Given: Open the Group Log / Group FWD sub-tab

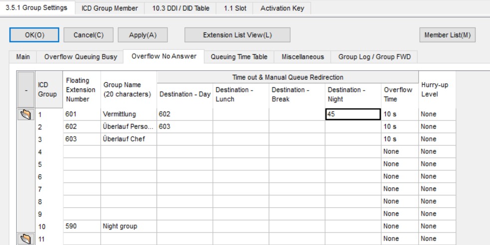Looking at the screenshot, I should (374, 57).
